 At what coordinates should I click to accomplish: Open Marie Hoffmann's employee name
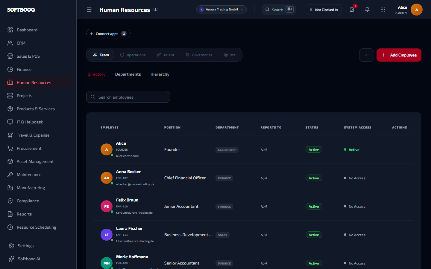pyautogui.click(x=132, y=257)
